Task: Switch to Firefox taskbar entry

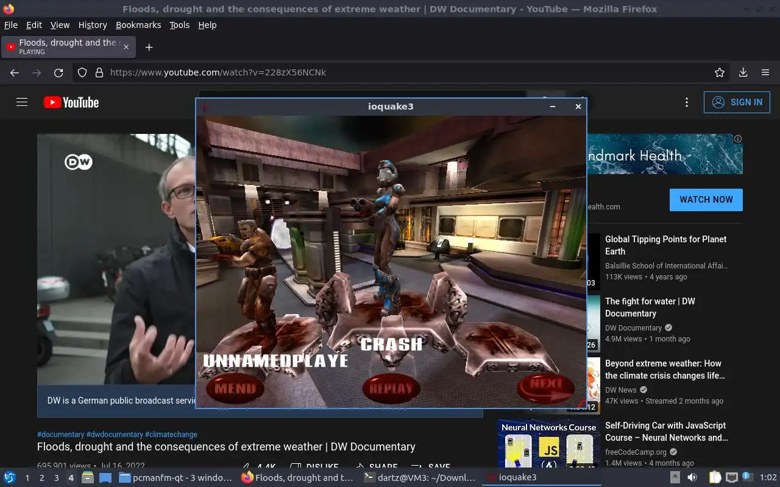Action: tap(297, 478)
